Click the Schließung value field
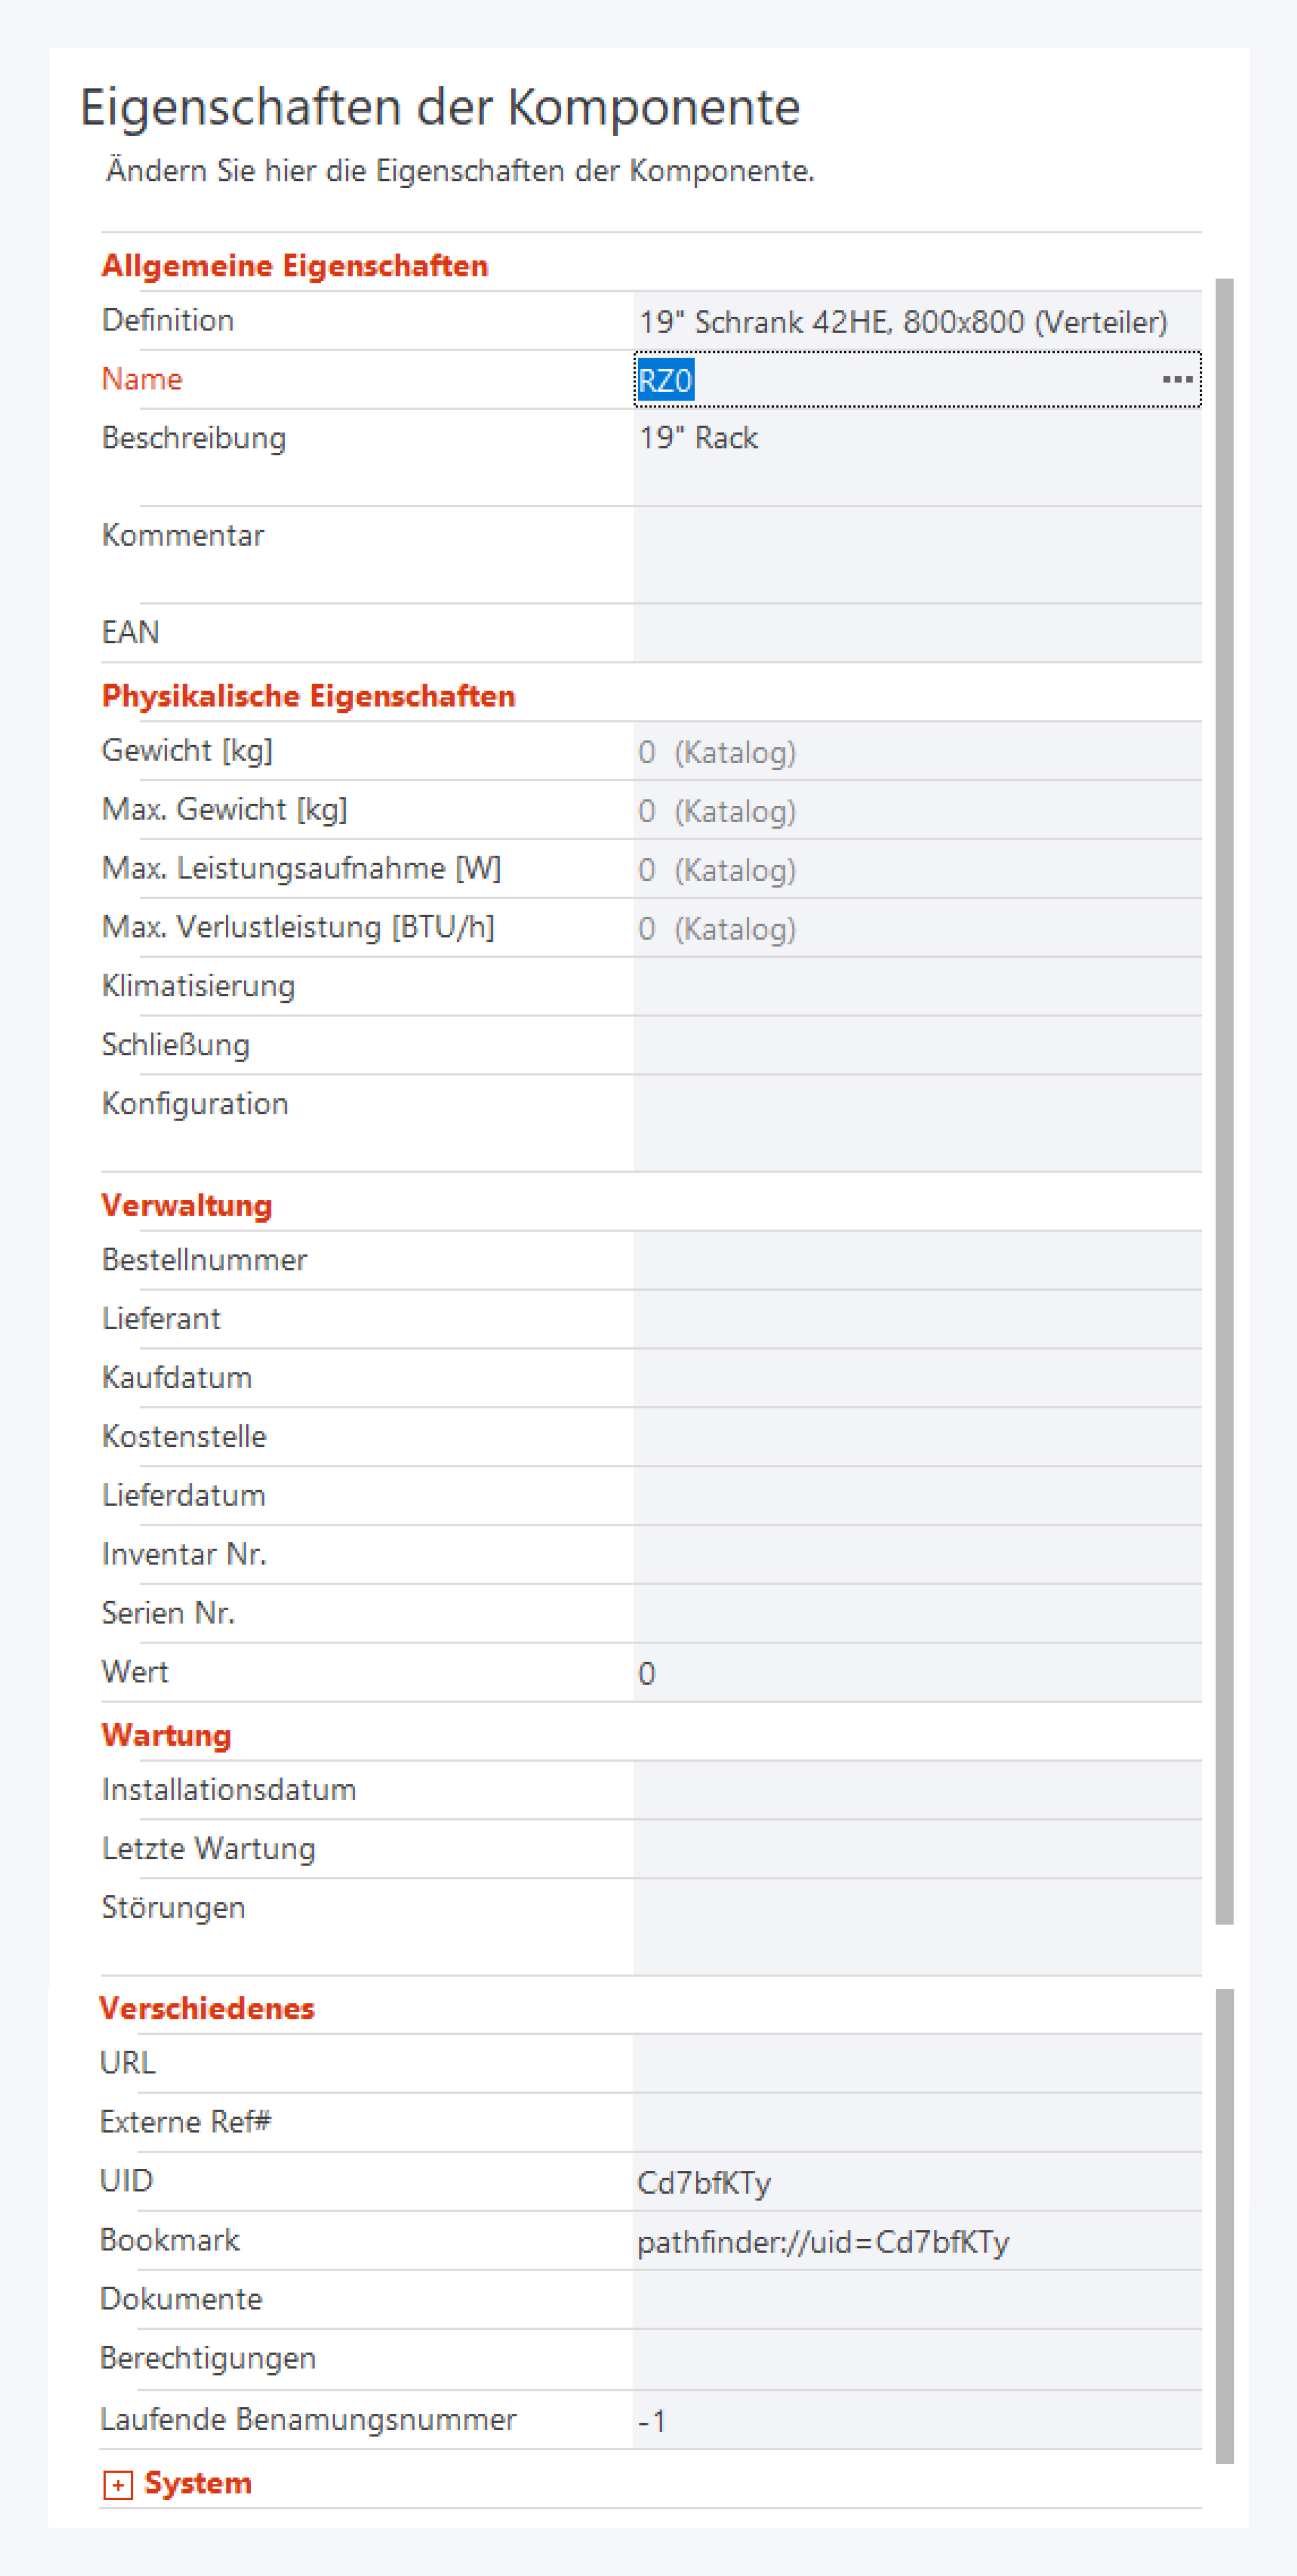 click(x=916, y=1046)
